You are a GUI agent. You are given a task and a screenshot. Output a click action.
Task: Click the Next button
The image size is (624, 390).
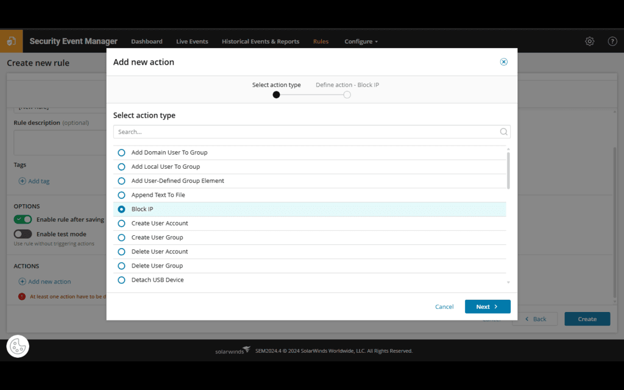click(487, 307)
